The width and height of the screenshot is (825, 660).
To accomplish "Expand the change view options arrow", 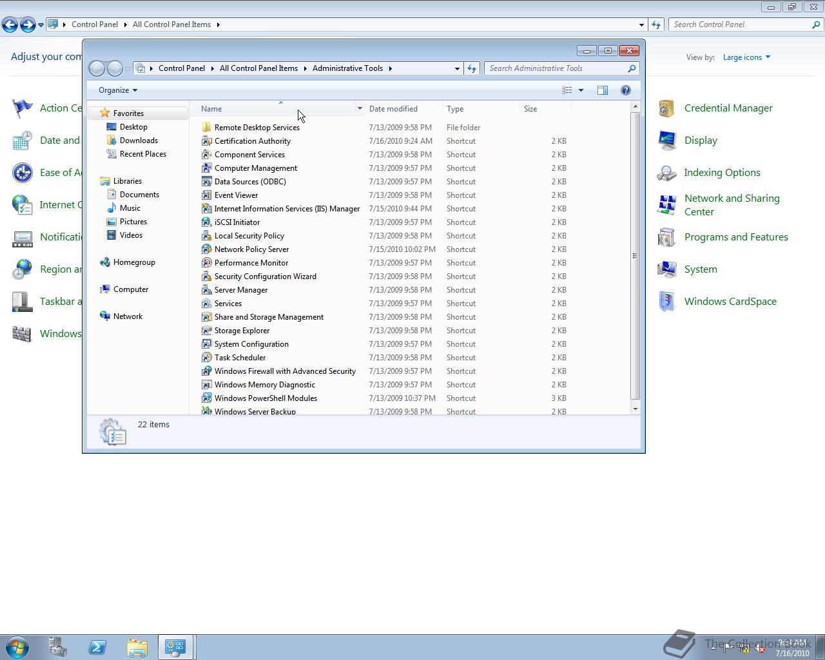I will [581, 90].
